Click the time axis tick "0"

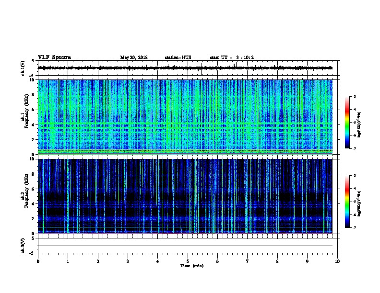pyautogui.click(x=38, y=261)
